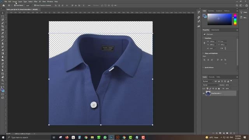Screen dimensions: 249x140
Task: Select the Hand tool
Action: [3, 77]
